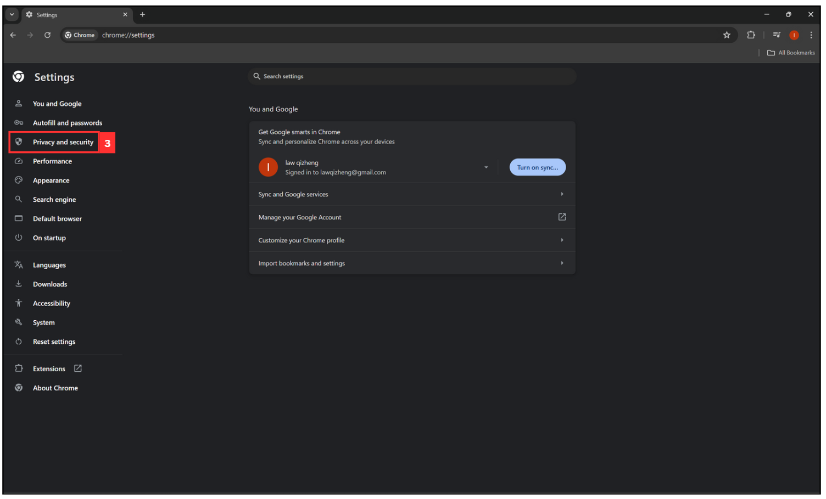Viewport: 826px width, 499px height.
Task: Click the Chrome logo beside Settings title
Action: click(19, 76)
